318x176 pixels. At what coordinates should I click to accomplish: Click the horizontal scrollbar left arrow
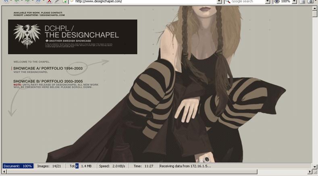4,172
